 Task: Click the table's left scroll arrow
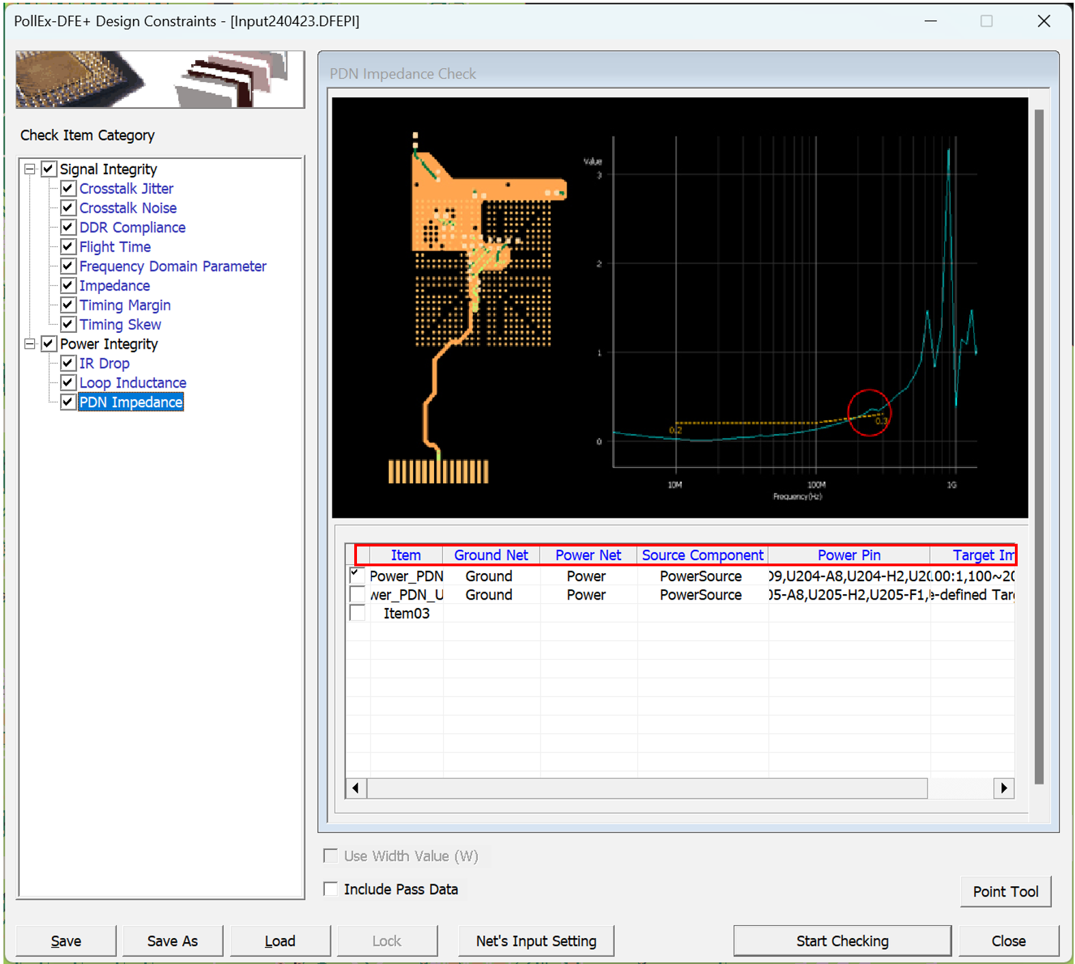coord(356,788)
